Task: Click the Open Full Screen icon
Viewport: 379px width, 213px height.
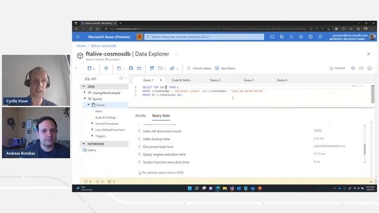Action: click(361, 69)
